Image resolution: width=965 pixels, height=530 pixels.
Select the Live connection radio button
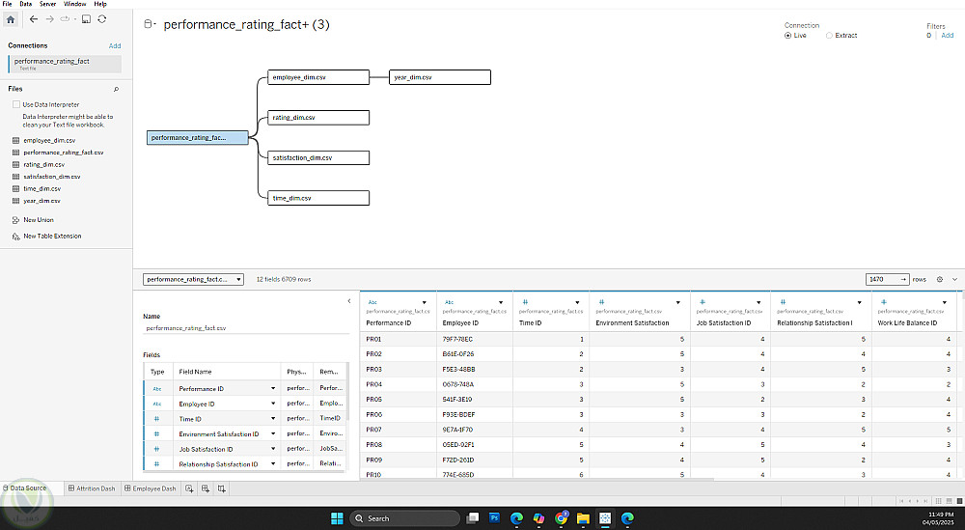click(787, 36)
